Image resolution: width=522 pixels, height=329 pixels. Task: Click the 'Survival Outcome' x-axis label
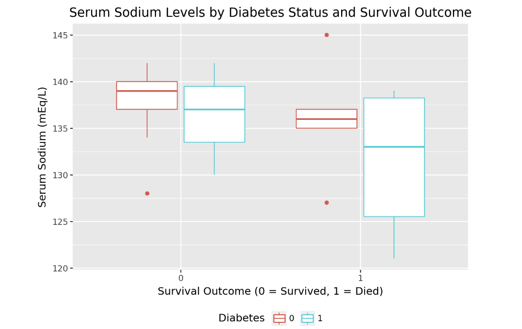point(270,291)
